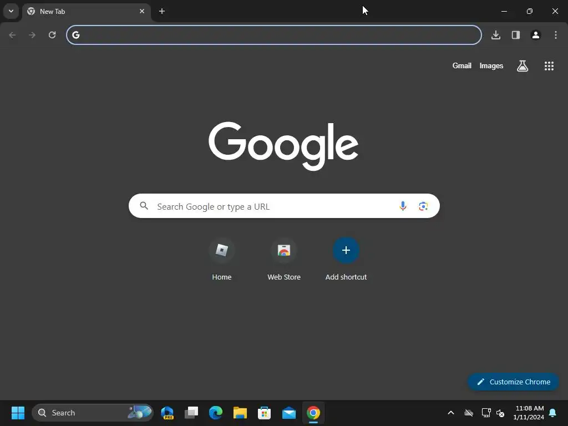Open the Windows Start menu
The image size is (568, 426).
(18, 413)
